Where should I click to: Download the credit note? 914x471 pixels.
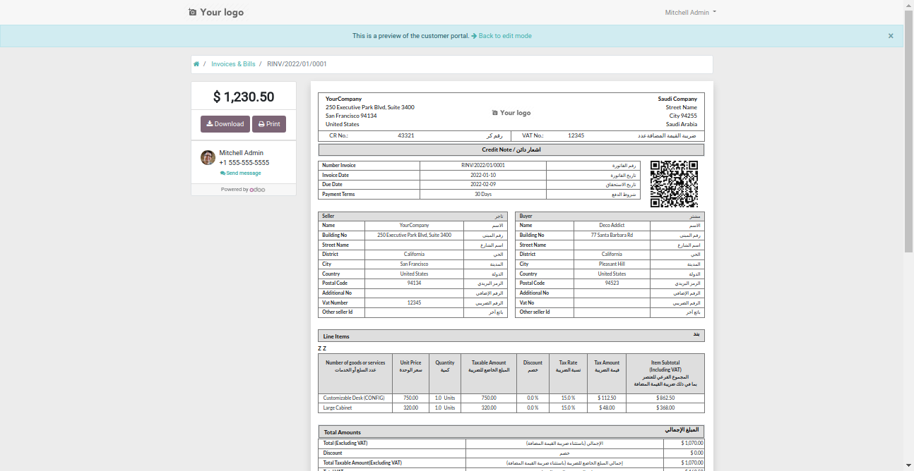click(225, 124)
